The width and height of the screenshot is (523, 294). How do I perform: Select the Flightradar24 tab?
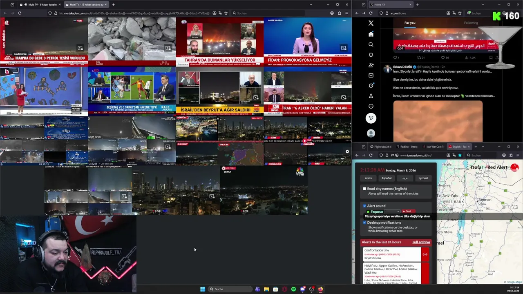click(x=380, y=147)
